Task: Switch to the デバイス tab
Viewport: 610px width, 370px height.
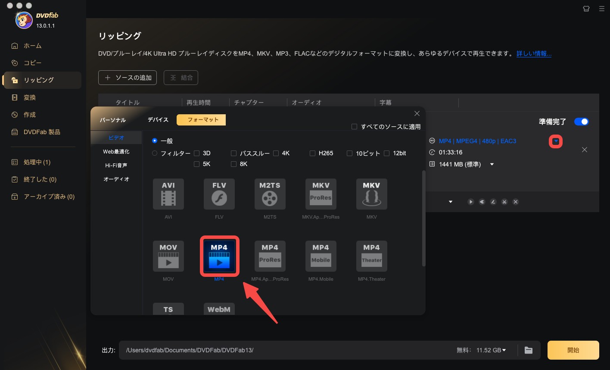Action: (158, 120)
